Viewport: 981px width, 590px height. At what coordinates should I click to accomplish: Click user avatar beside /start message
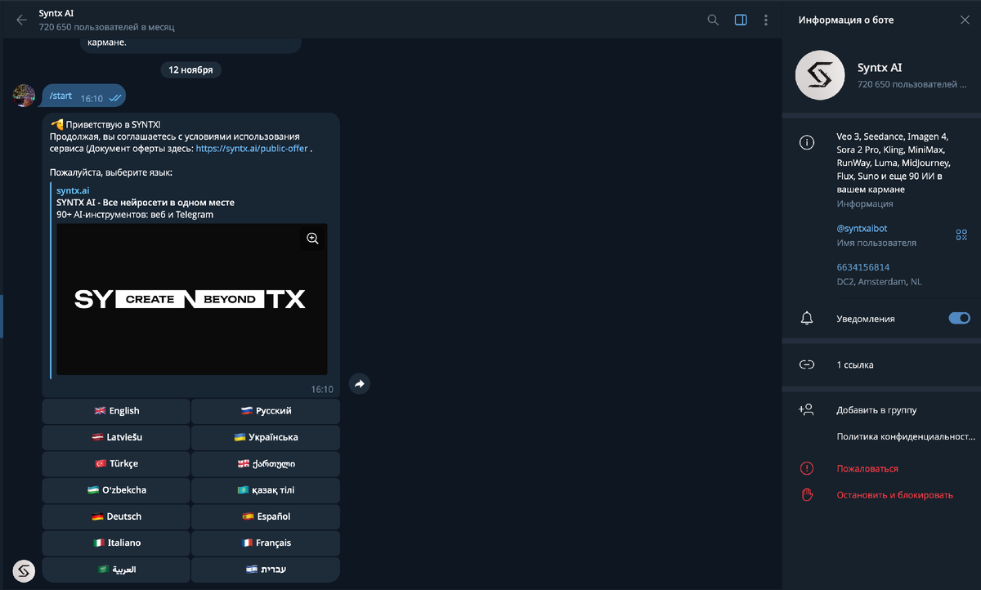click(x=24, y=96)
